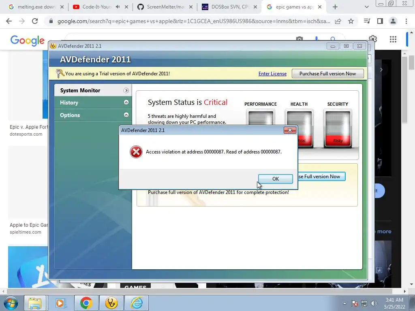The height and width of the screenshot is (311, 415).
Task: Click the blue App Store image thumbnail
Action: (x=28, y=267)
